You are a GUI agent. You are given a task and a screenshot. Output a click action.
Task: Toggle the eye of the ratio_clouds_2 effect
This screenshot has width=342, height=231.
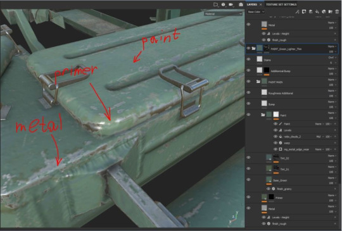275,137
